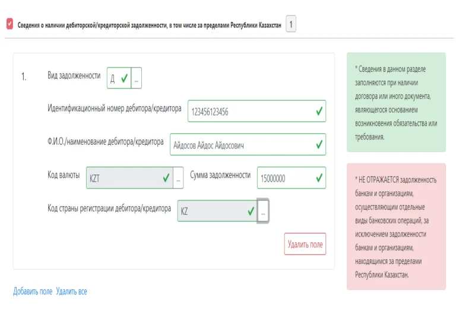Screen dimensions: 456x322
Task: Click the Добавить поле link
Action: 33,291
